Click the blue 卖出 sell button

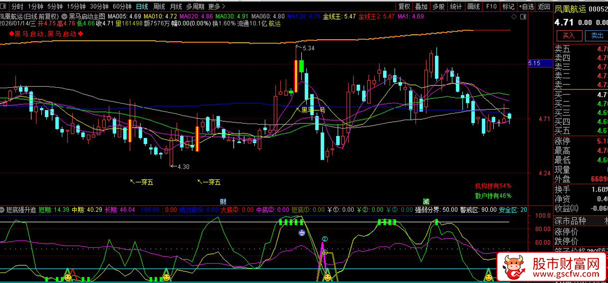(597, 36)
